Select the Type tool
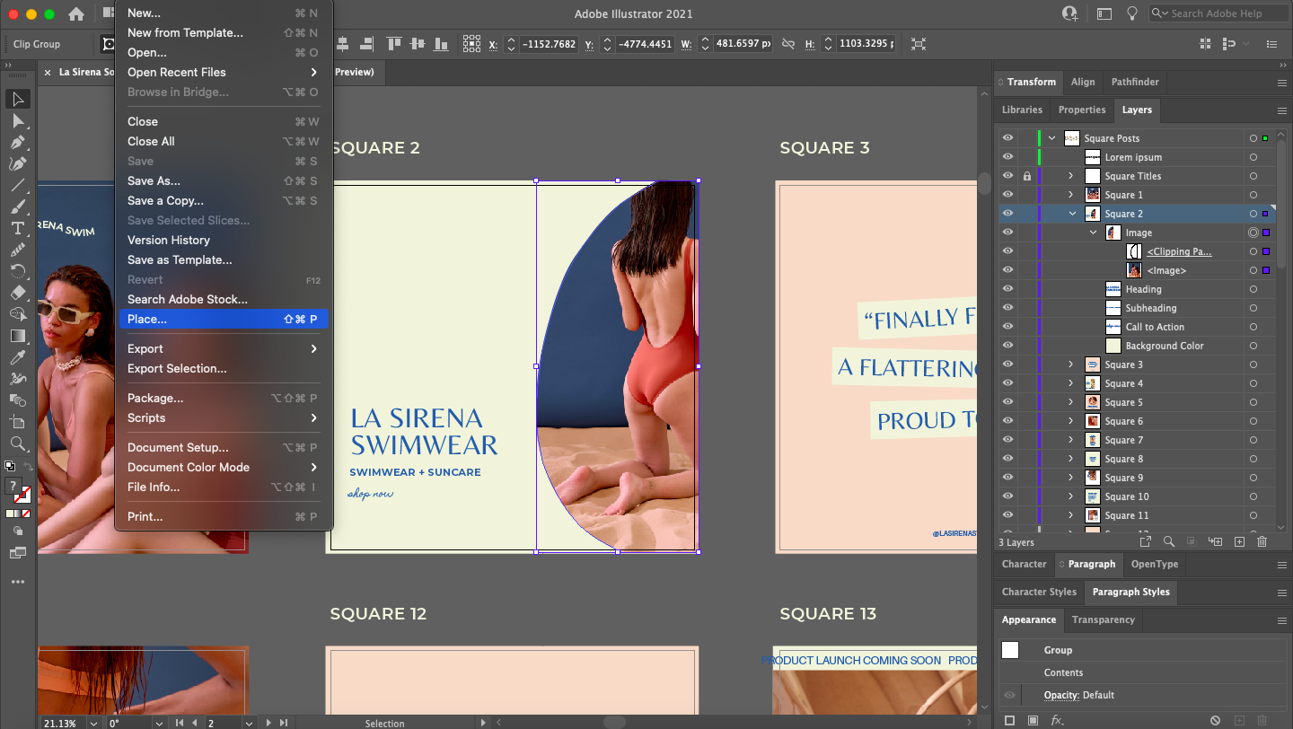 click(x=17, y=228)
